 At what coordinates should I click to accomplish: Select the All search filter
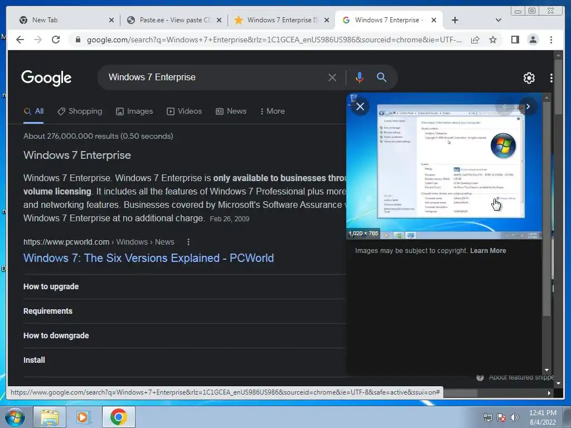pos(33,111)
